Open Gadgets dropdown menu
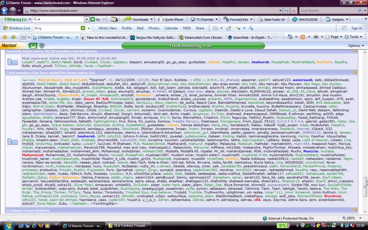 (x=347, y=19)
